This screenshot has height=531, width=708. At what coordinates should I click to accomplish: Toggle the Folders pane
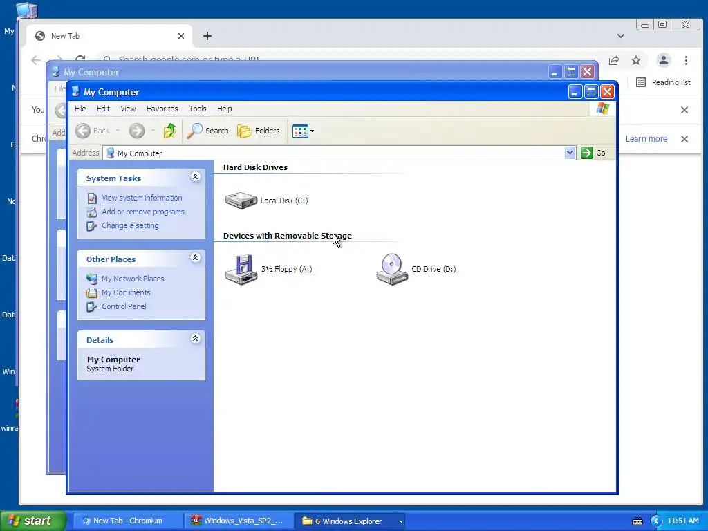coord(259,131)
